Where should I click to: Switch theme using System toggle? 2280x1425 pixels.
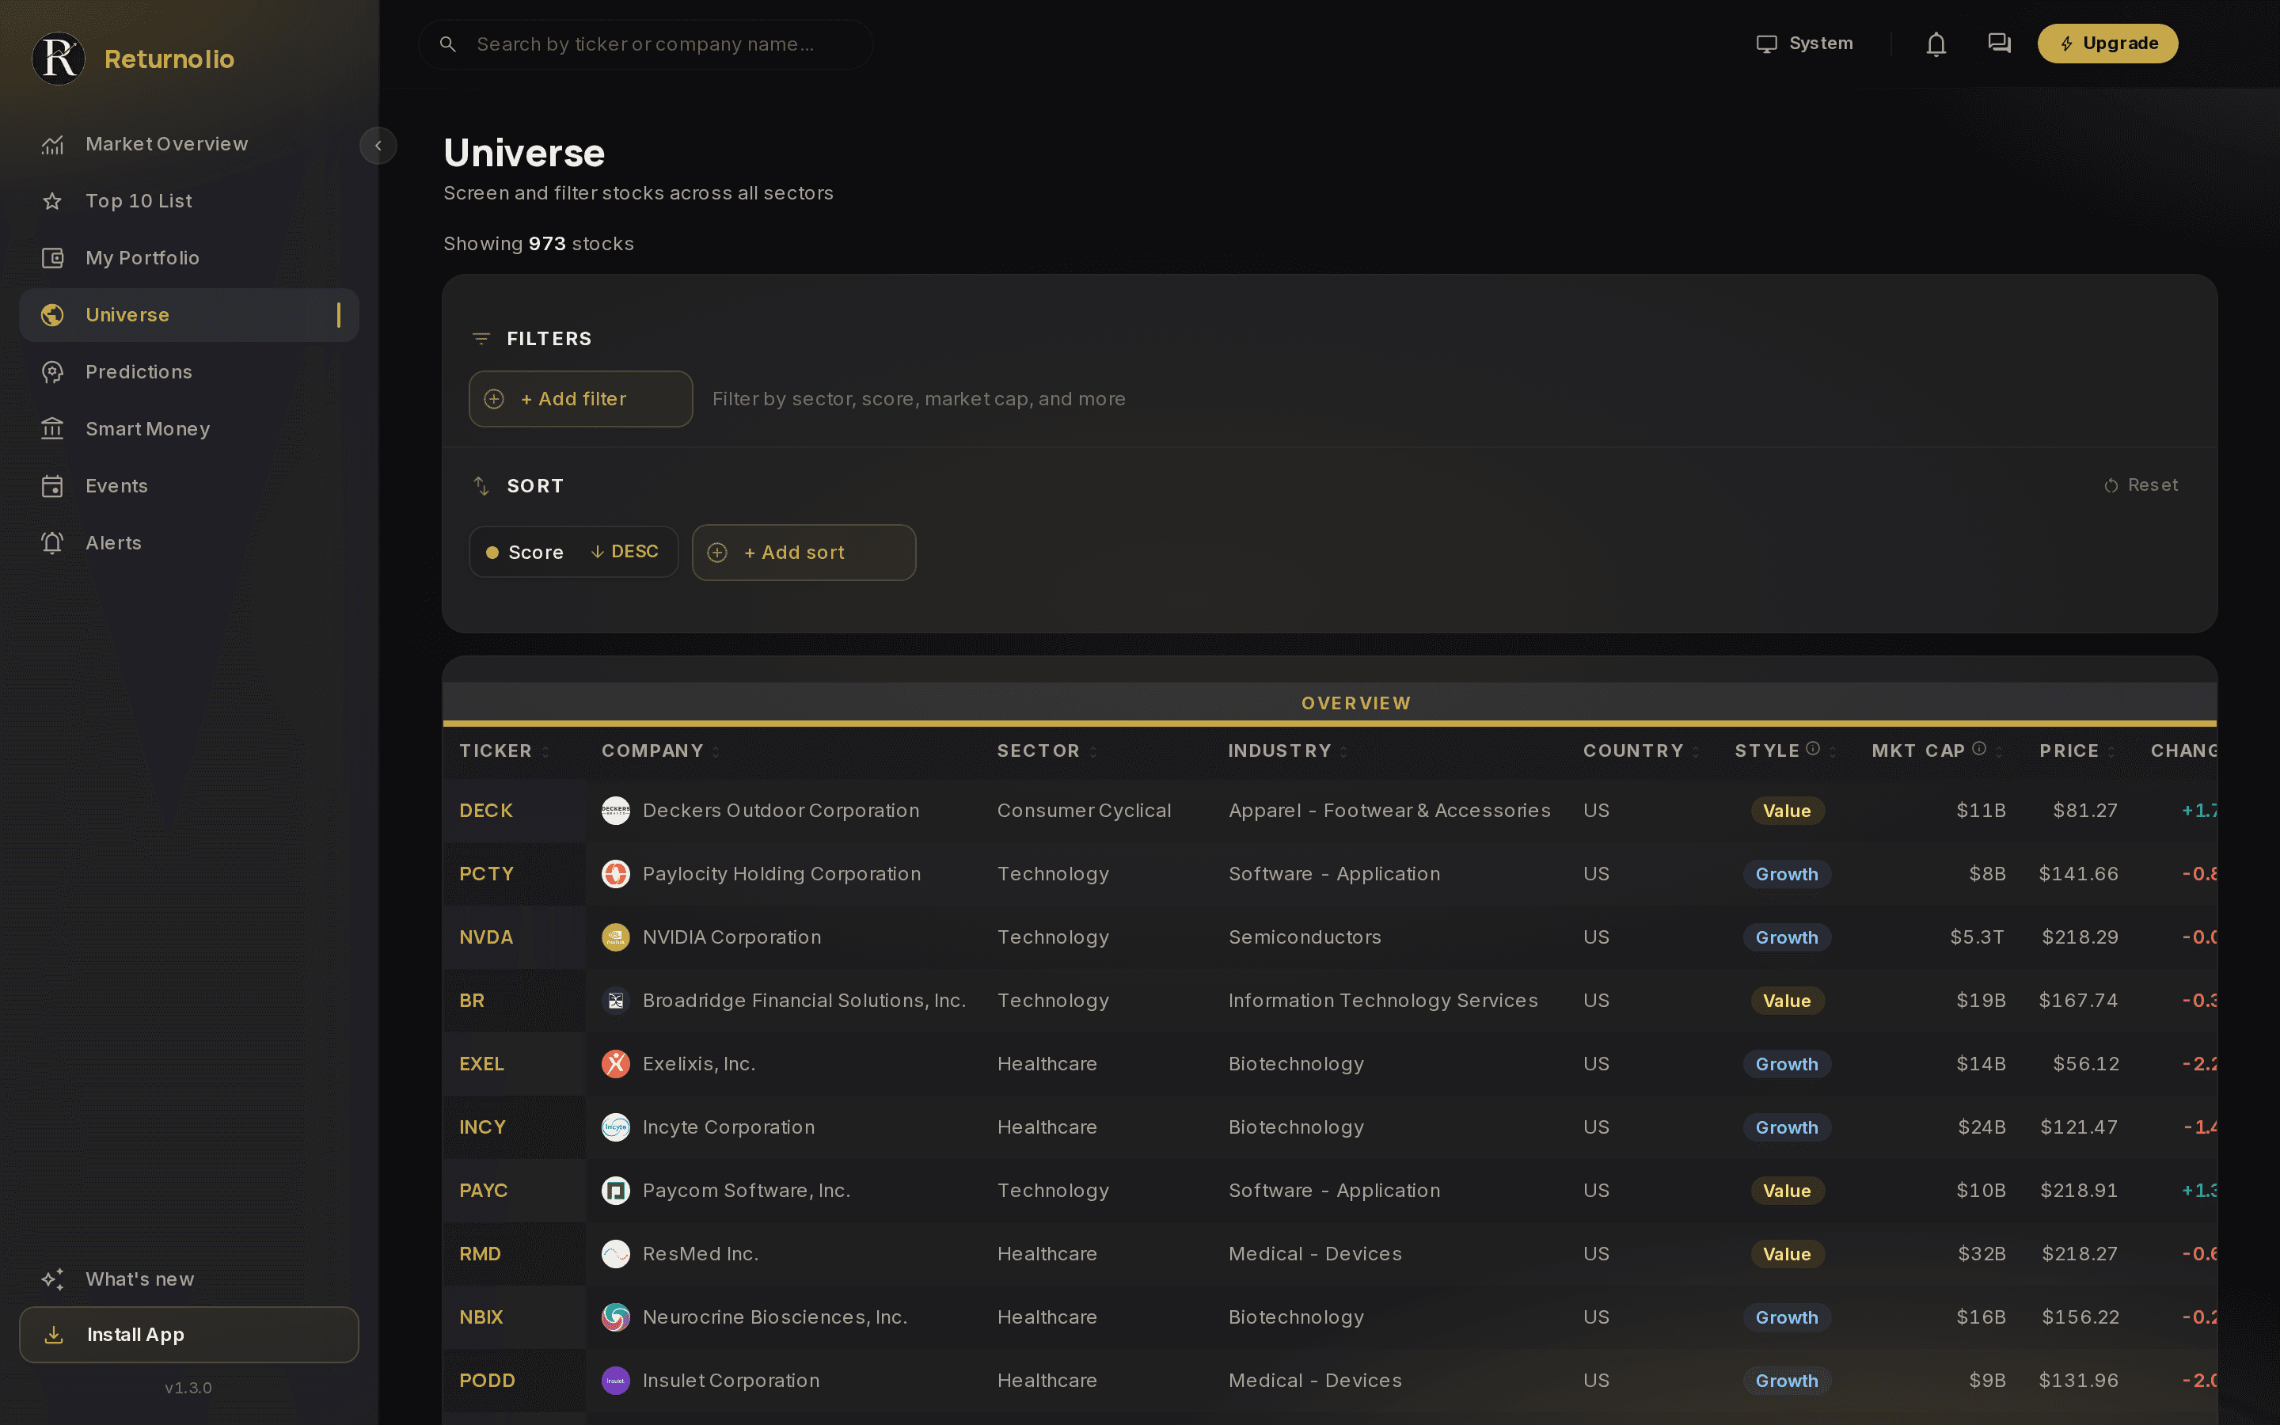[x=1804, y=44]
